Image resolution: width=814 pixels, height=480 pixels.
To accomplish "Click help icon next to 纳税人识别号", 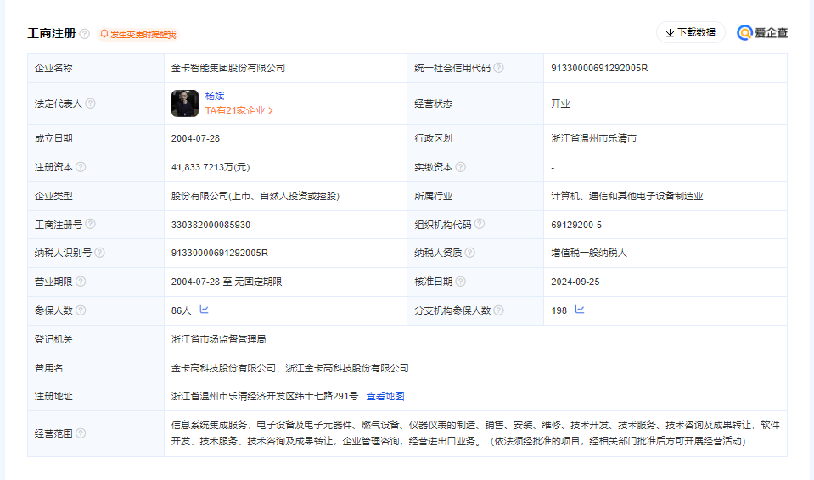I will coord(99,252).
